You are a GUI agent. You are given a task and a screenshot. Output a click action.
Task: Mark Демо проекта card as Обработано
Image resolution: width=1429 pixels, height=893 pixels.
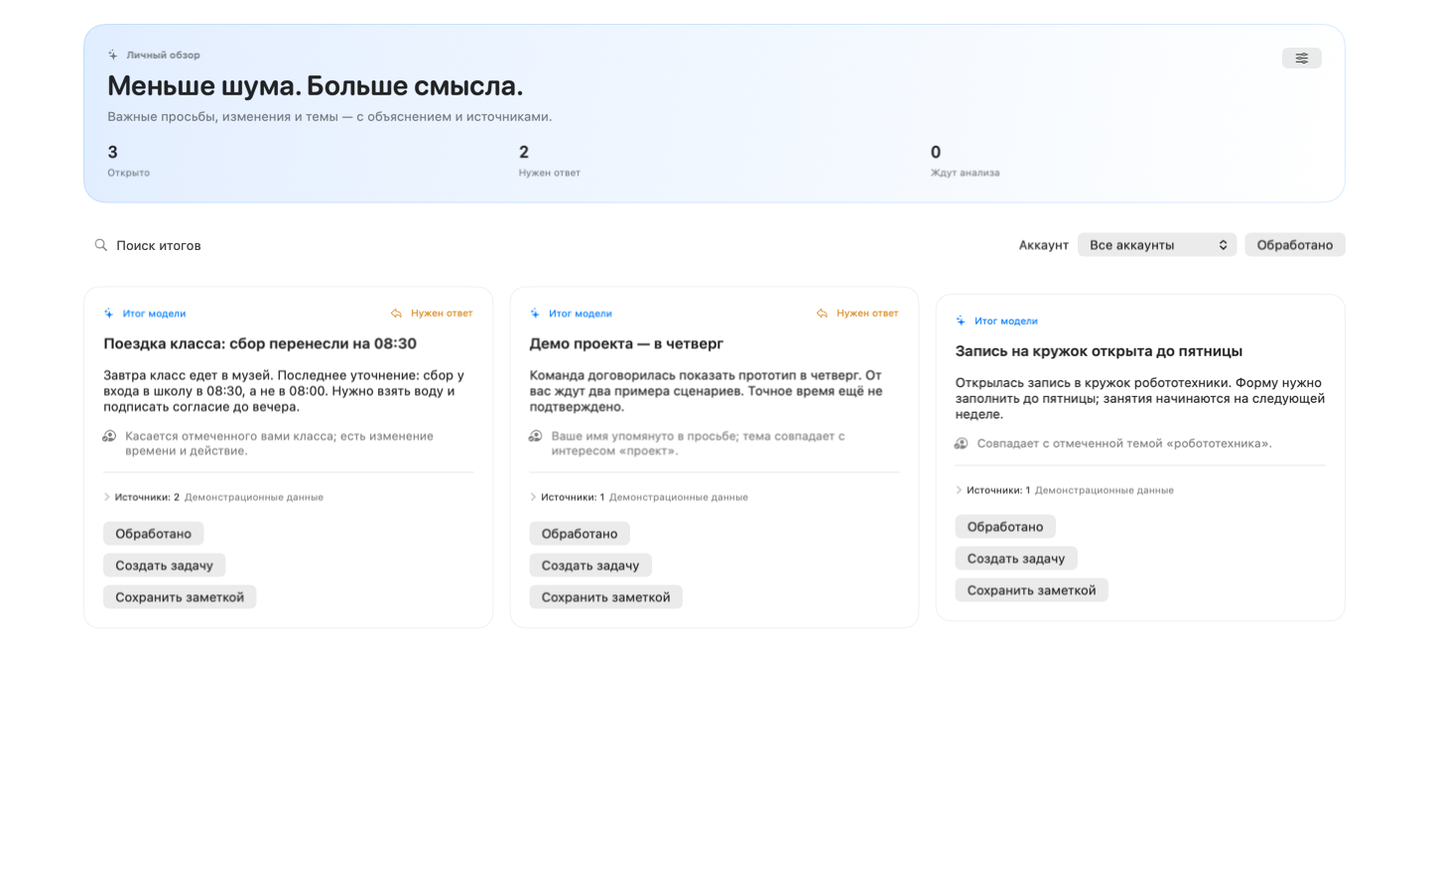click(580, 534)
